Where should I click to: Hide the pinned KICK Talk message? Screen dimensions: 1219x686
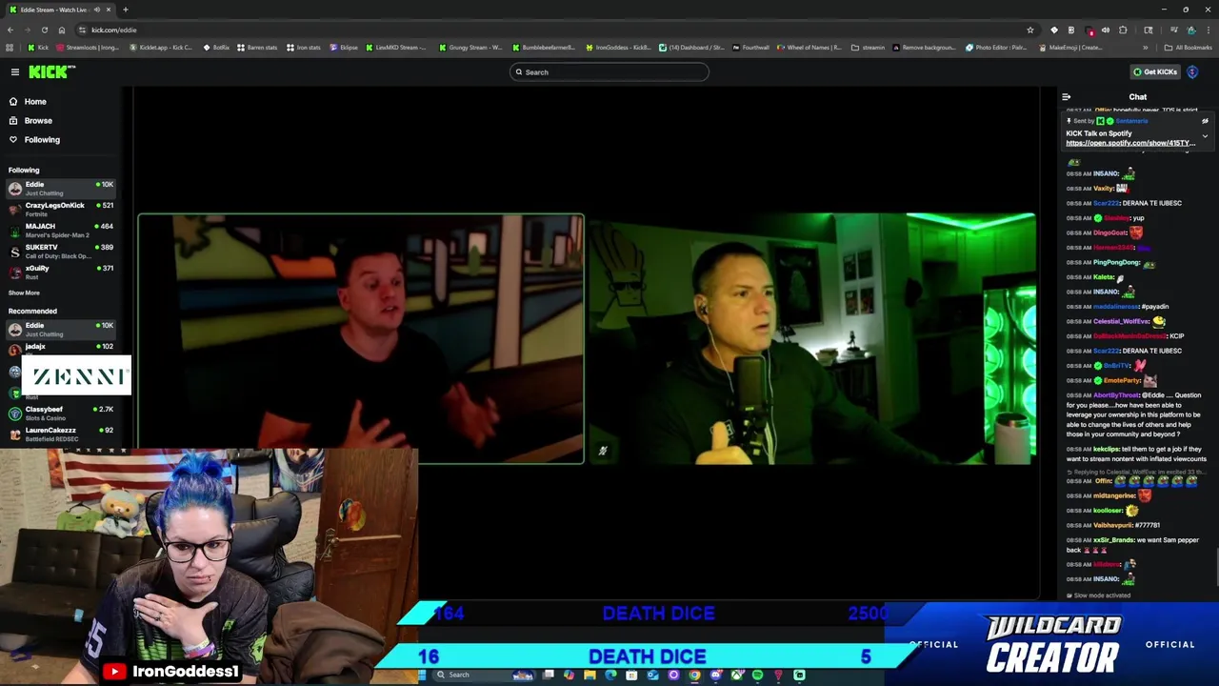pyautogui.click(x=1205, y=121)
